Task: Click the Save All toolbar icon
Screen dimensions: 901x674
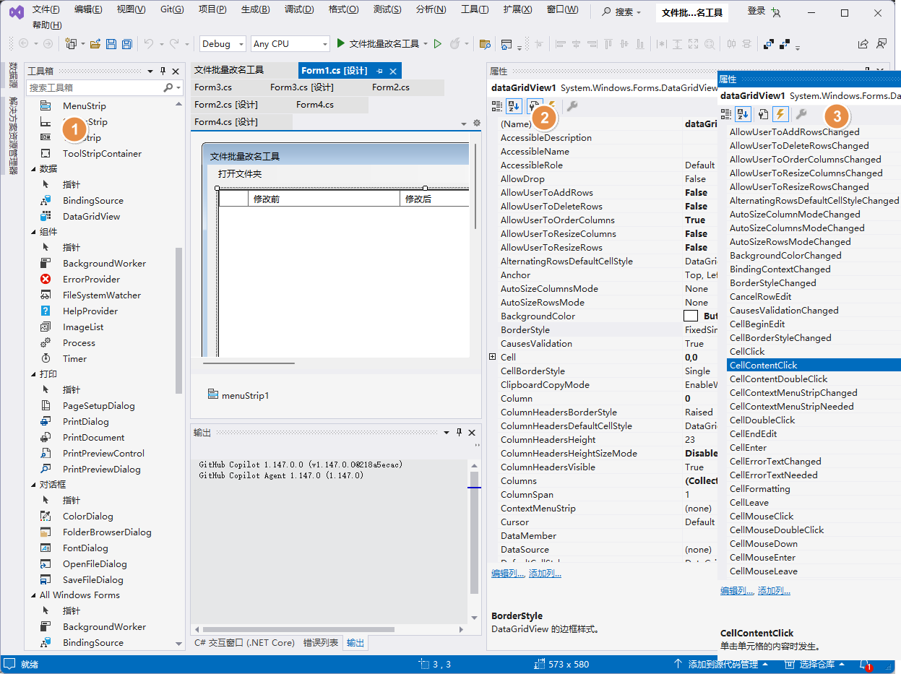Action: point(126,44)
